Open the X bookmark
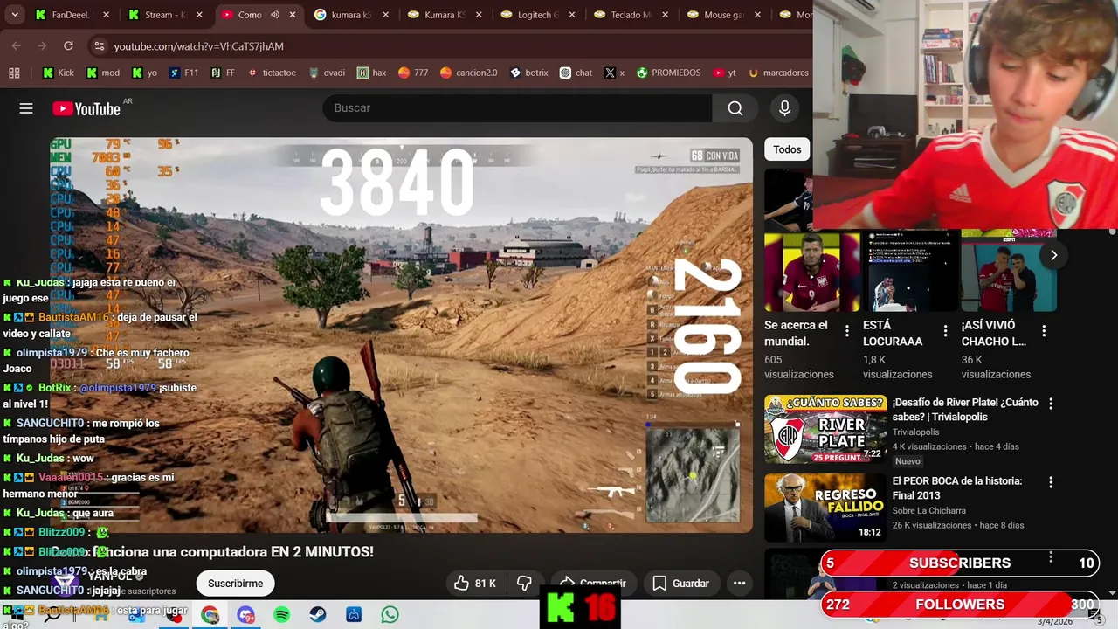Screen dimensions: 1118x629 click(614, 73)
